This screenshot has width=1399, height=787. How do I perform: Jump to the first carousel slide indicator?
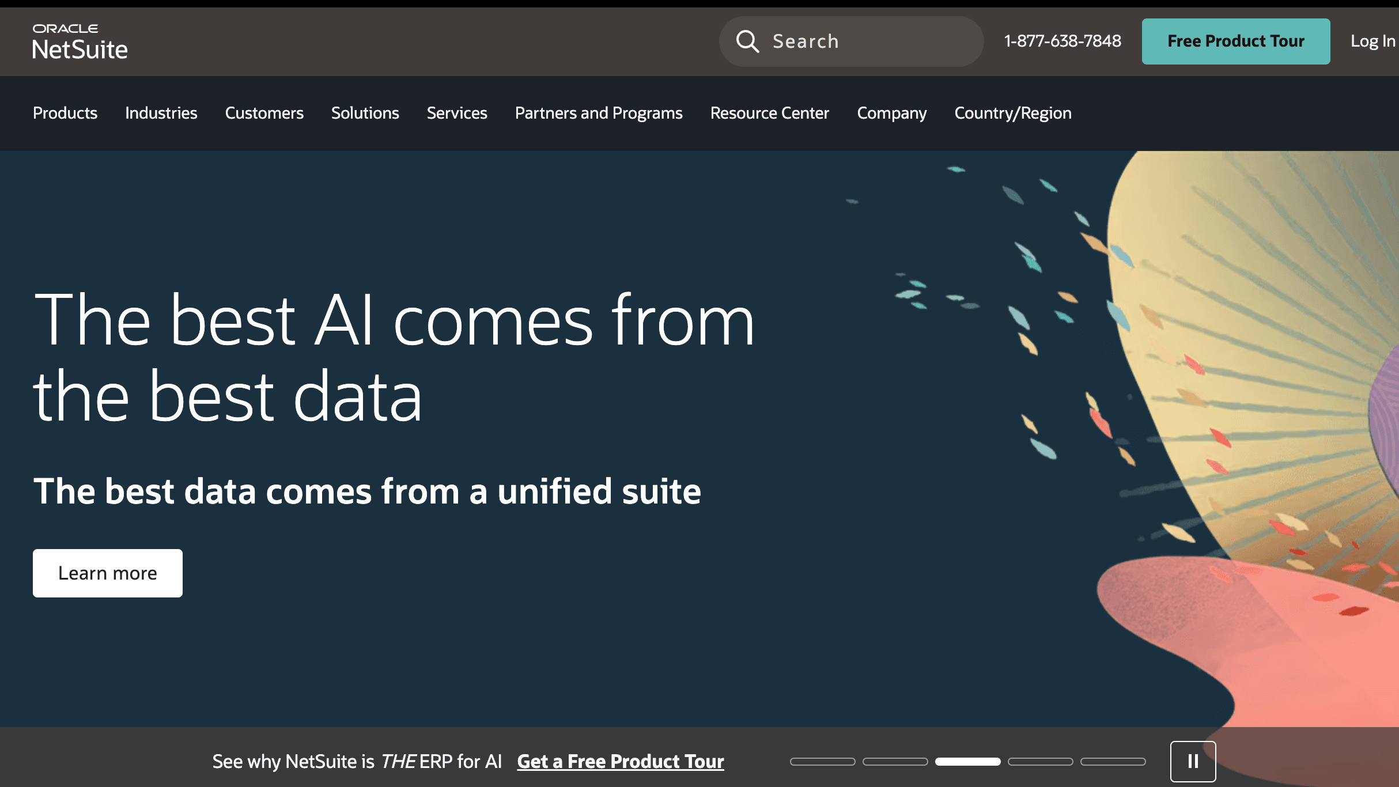(823, 762)
